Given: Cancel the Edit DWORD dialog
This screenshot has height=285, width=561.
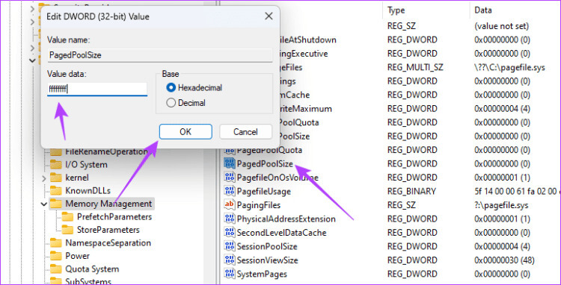Looking at the screenshot, I should coord(245,131).
